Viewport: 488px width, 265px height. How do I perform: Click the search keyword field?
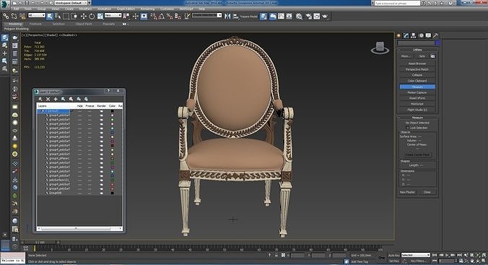pyautogui.click(x=397, y=3)
